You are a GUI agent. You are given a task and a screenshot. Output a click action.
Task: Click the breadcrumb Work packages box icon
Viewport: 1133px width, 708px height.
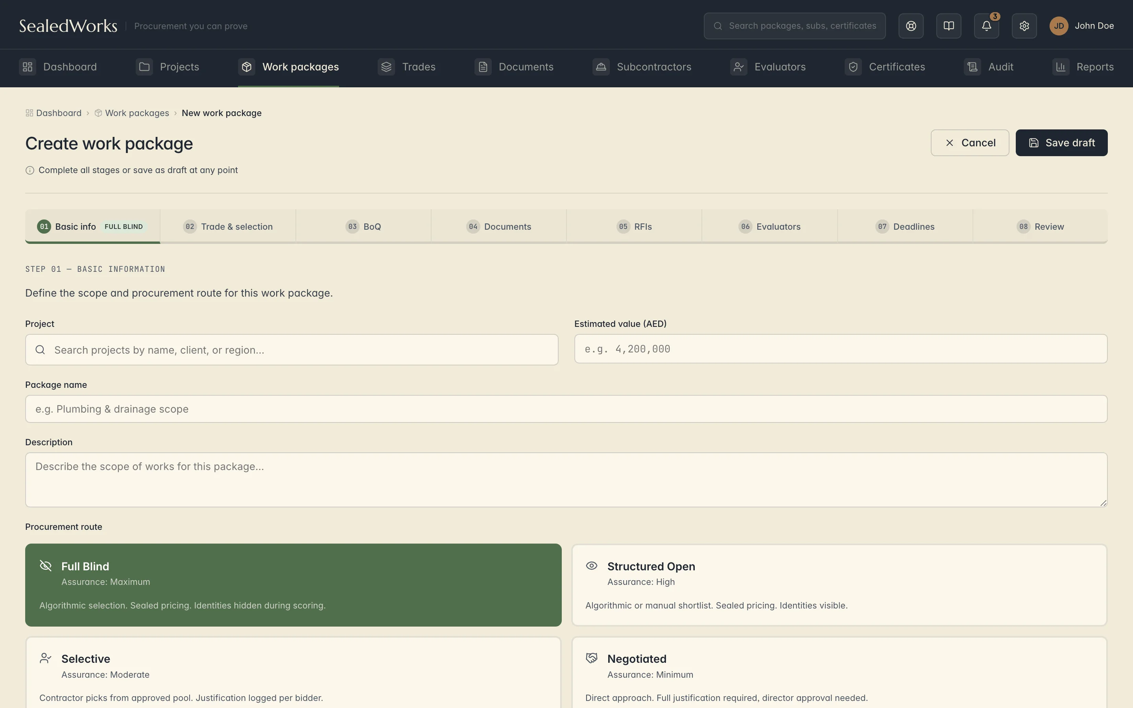click(98, 113)
